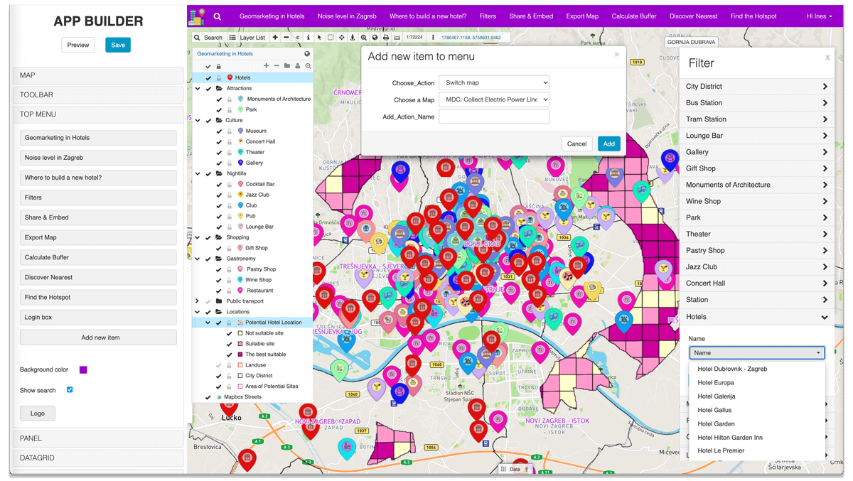Open Calculate Buffer in top purple menu
The image size is (853, 481).
coord(634,16)
